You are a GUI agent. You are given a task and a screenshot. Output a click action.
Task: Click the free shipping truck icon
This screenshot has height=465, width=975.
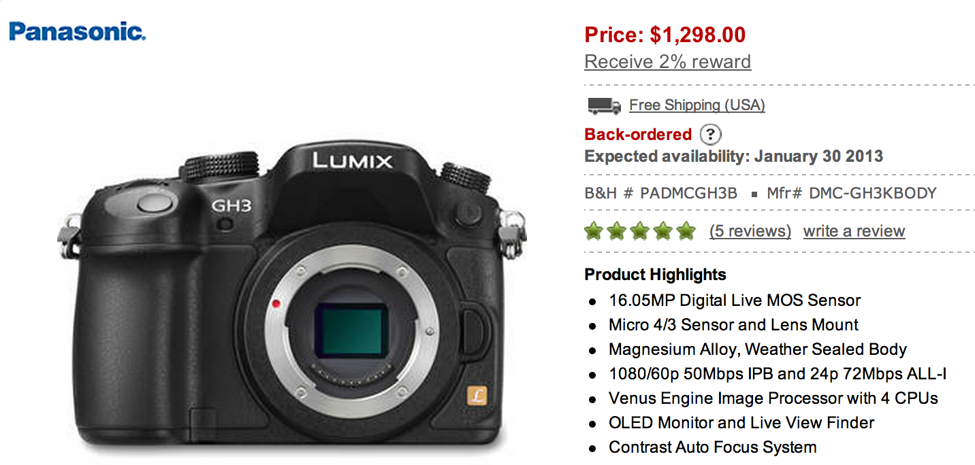click(x=604, y=105)
